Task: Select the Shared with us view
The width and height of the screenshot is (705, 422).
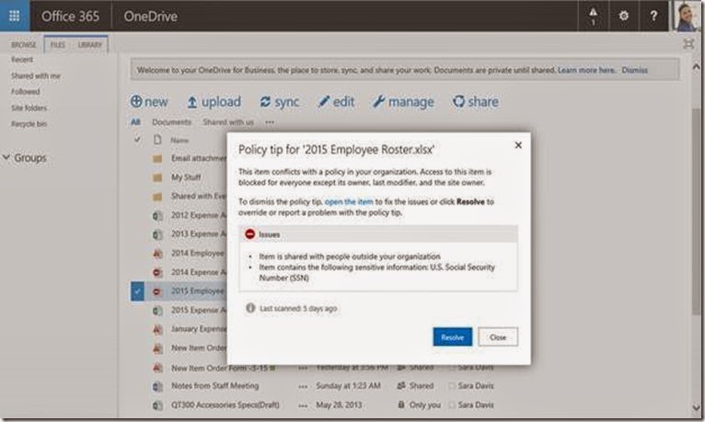Action: 228,122
